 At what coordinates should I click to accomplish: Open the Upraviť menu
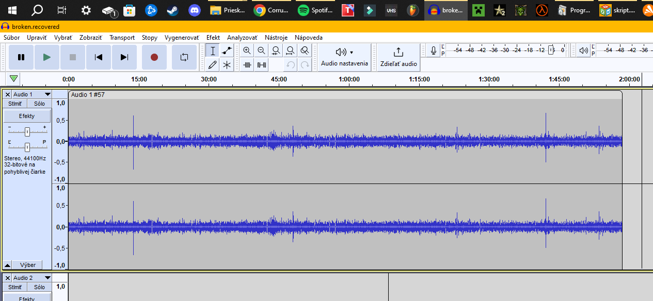pos(37,38)
